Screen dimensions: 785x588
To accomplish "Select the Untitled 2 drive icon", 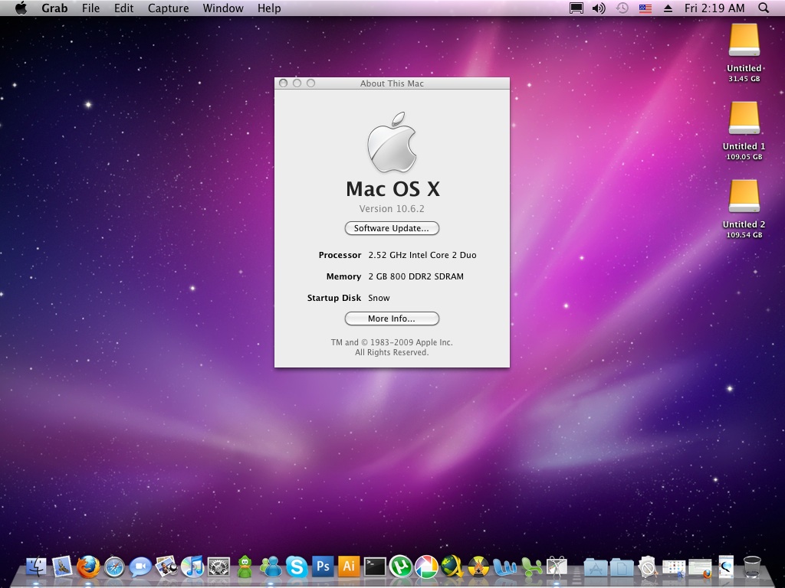I will [x=744, y=195].
